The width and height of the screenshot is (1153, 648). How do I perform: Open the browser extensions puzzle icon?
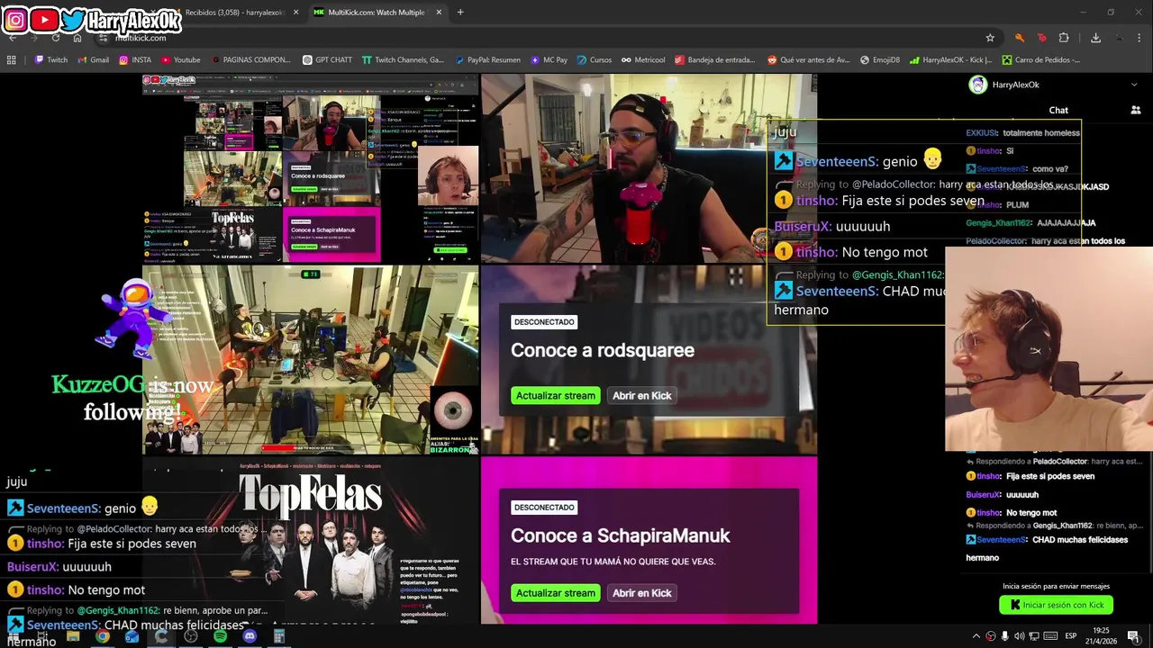pos(1064,38)
